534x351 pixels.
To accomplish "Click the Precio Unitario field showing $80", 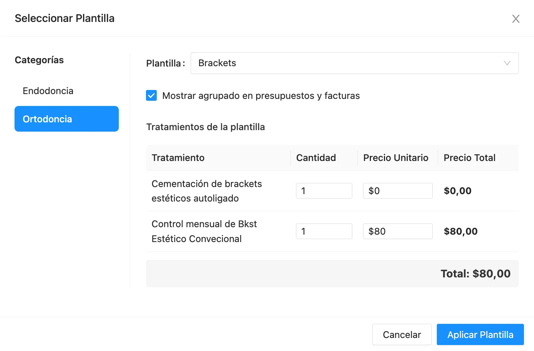I will click(x=397, y=231).
